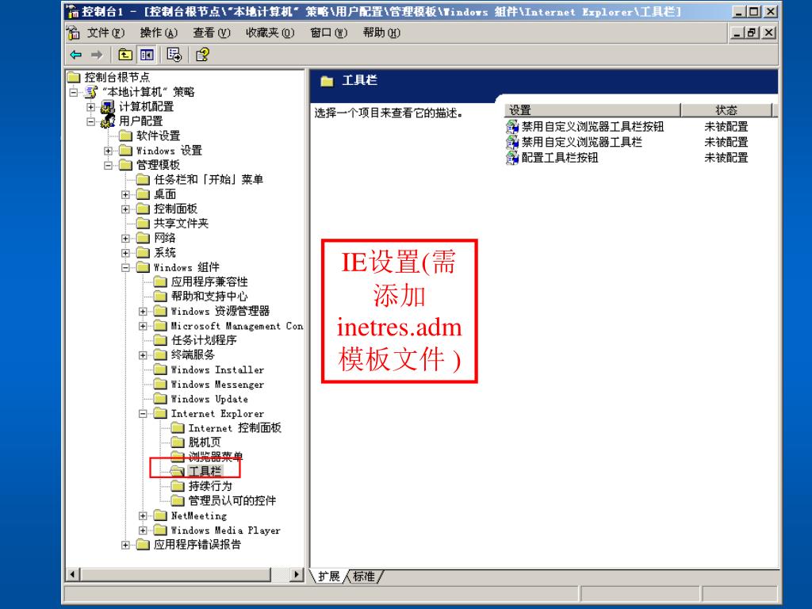This screenshot has width=812, height=609.
Task: Click the Forward arrow toolbar icon
Action: pyautogui.click(x=96, y=55)
